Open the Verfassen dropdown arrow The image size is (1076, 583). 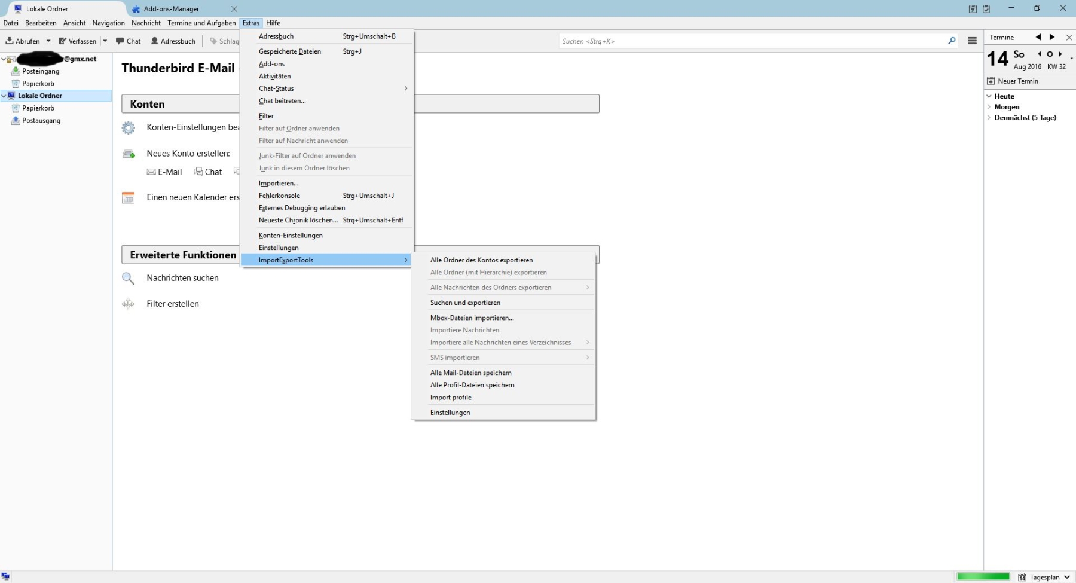click(105, 41)
